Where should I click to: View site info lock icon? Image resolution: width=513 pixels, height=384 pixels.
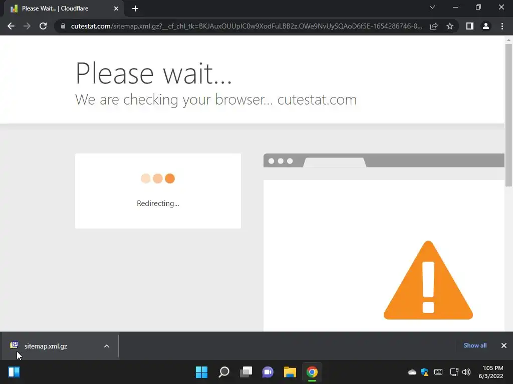coord(63,26)
